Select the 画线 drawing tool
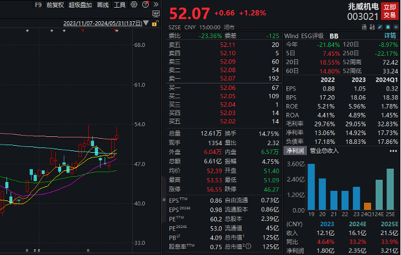Screen dimensions: 401x255 (103, 5)
